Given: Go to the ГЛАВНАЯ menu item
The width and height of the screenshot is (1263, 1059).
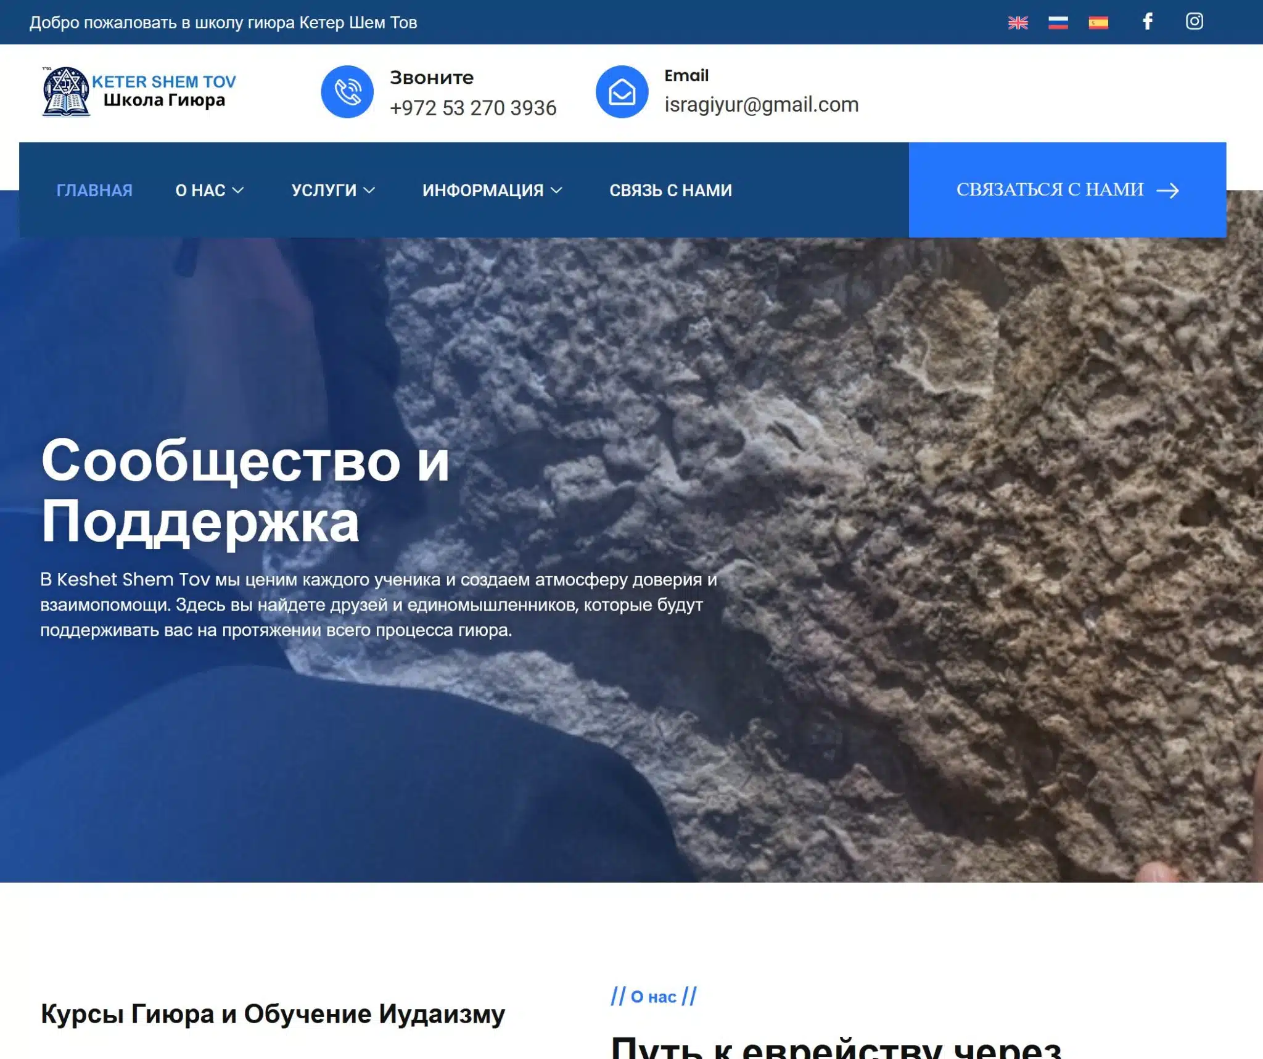Looking at the screenshot, I should pyautogui.click(x=94, y=191).
